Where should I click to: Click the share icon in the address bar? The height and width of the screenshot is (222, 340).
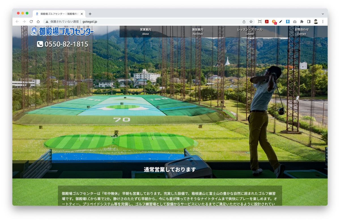click(x=244, y=21)
